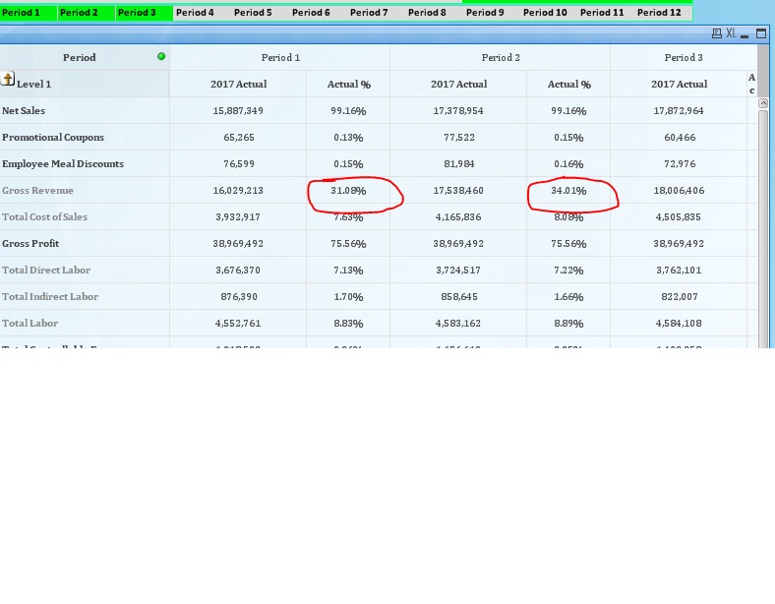The image size is (775, 604).
Task: Click the XL export to Excel icon
Action: (731, 33)
